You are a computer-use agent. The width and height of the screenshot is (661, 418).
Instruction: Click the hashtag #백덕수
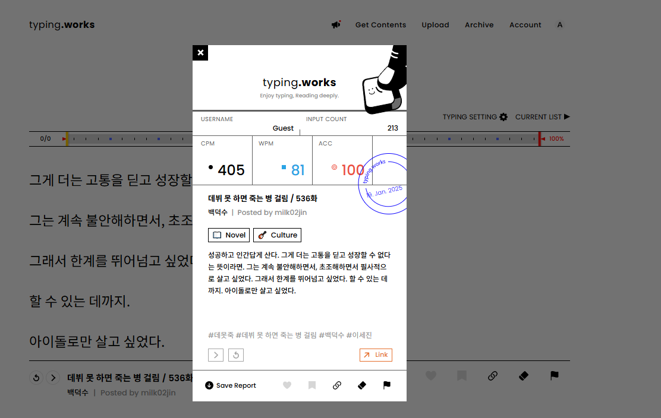(332, 335)
